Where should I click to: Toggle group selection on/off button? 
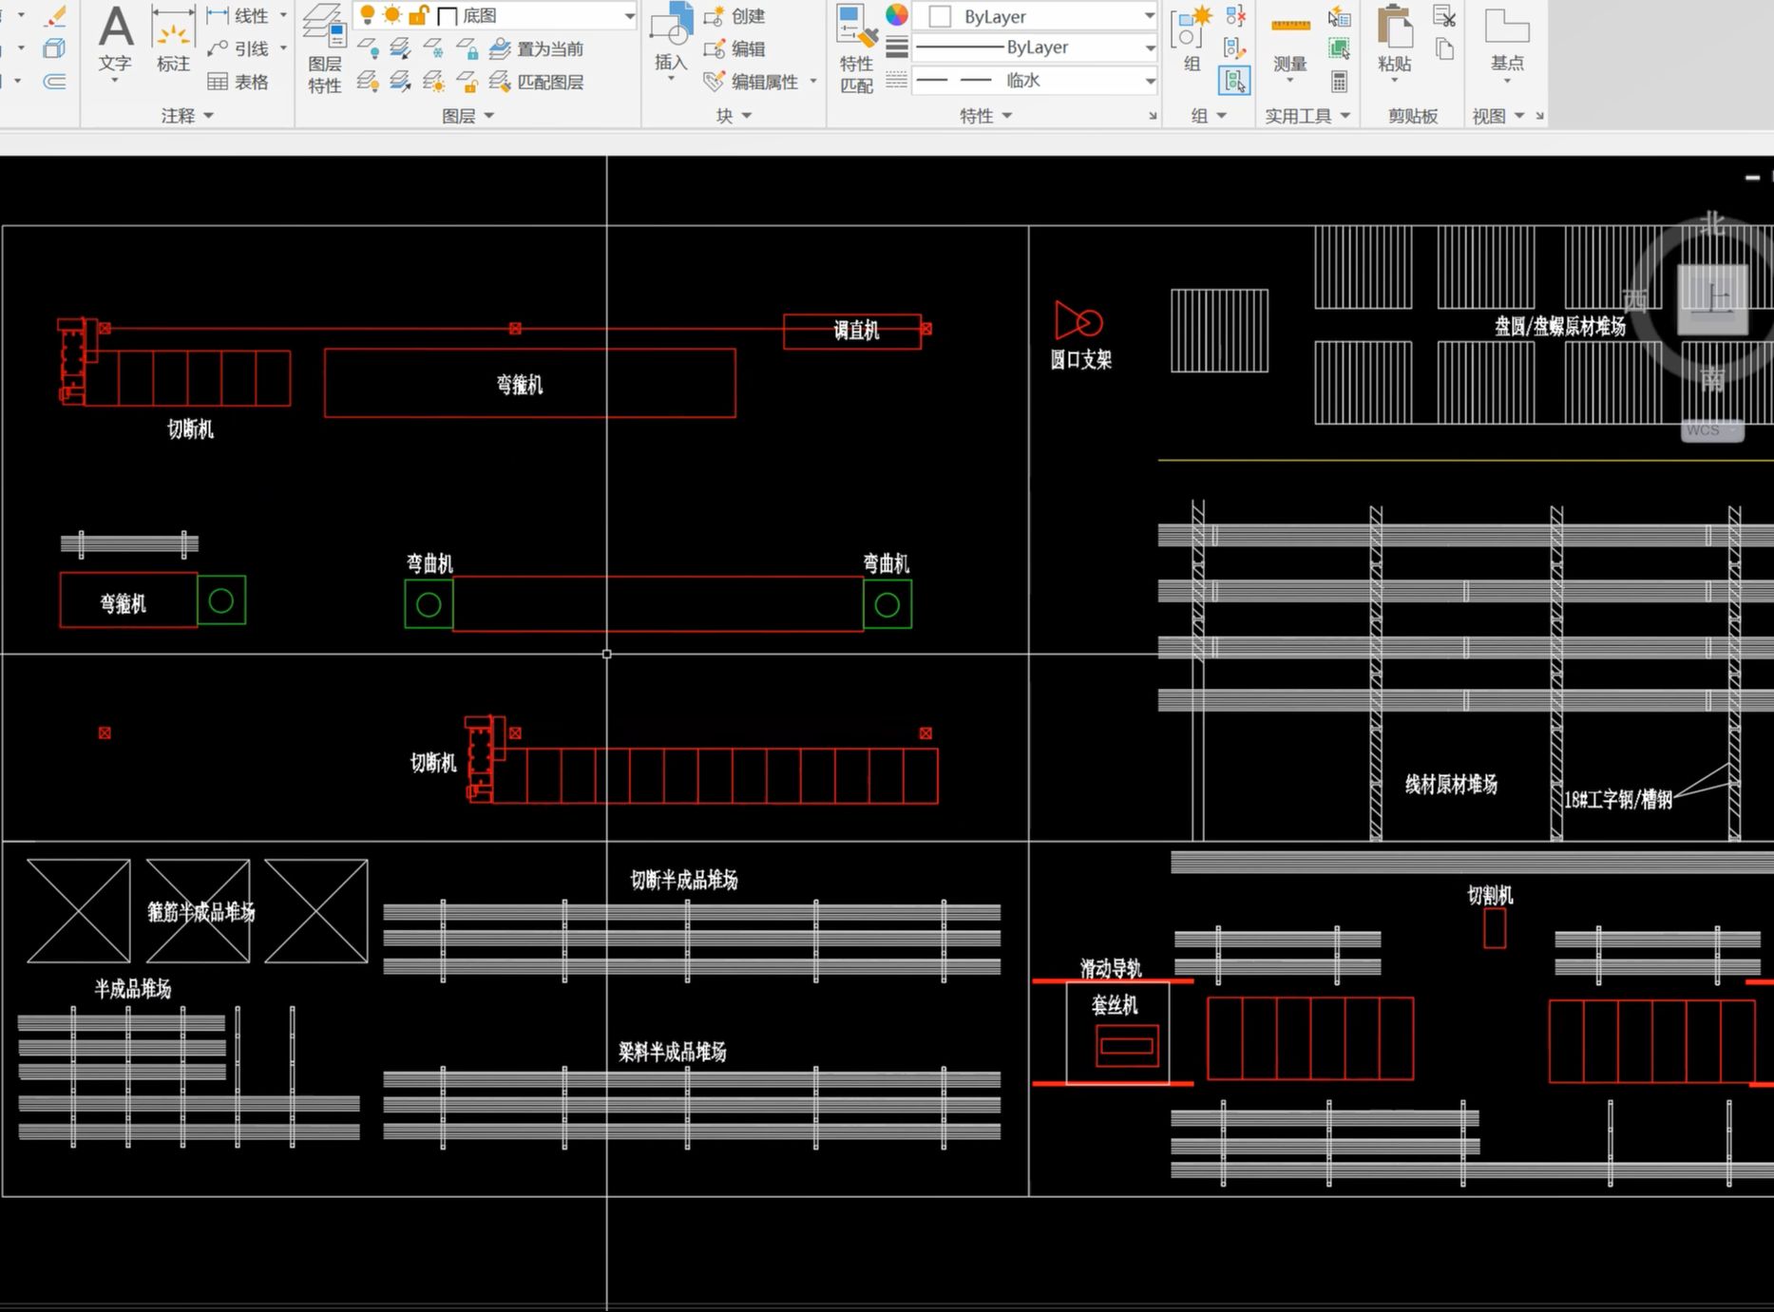(x=1234, y=81)
